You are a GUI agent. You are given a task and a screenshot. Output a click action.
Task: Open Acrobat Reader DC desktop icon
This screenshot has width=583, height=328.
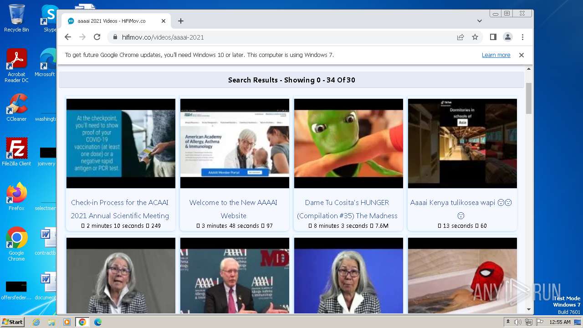pyautogui.click(x=16, y=66)
